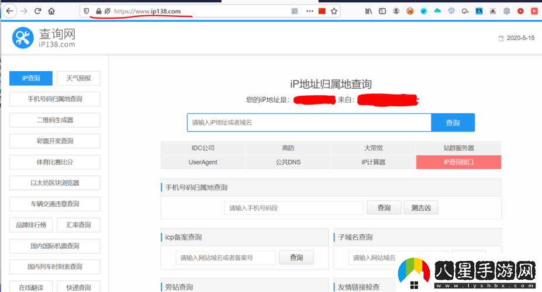Switch to the 天气预报 tab
This screenshot has height=292, width=542.
(78, 78)
